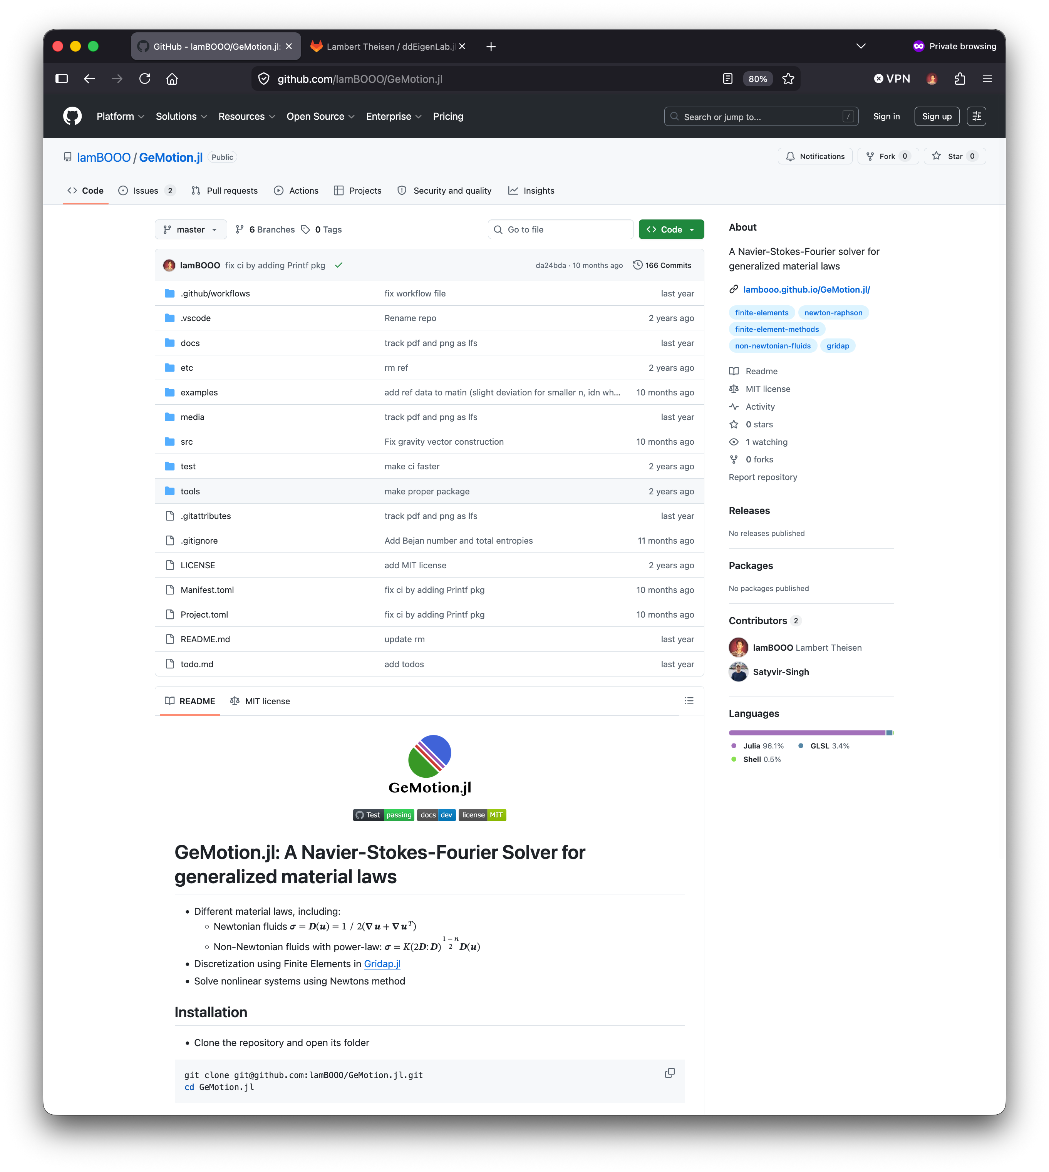Screen dimensions: 1049x1172
Task: Copy the git clone code snippet
Action: pyautogui.click(x=669, y=1073)
